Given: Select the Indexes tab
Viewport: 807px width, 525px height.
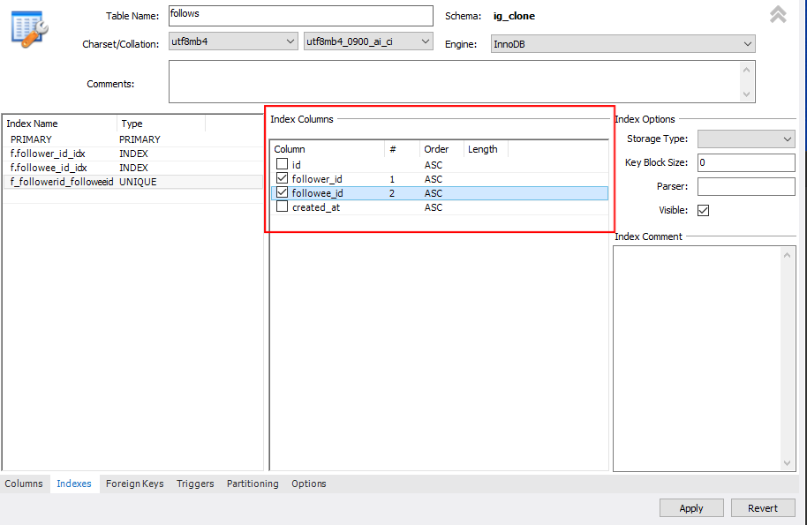Looking at the screenshot, I should (x=74, y=484).
